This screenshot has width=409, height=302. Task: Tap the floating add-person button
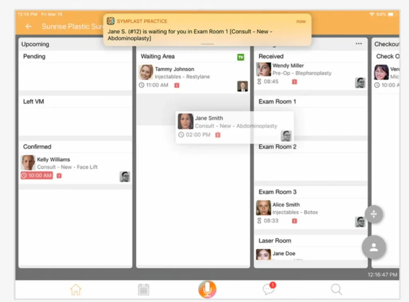pos(374,247)
